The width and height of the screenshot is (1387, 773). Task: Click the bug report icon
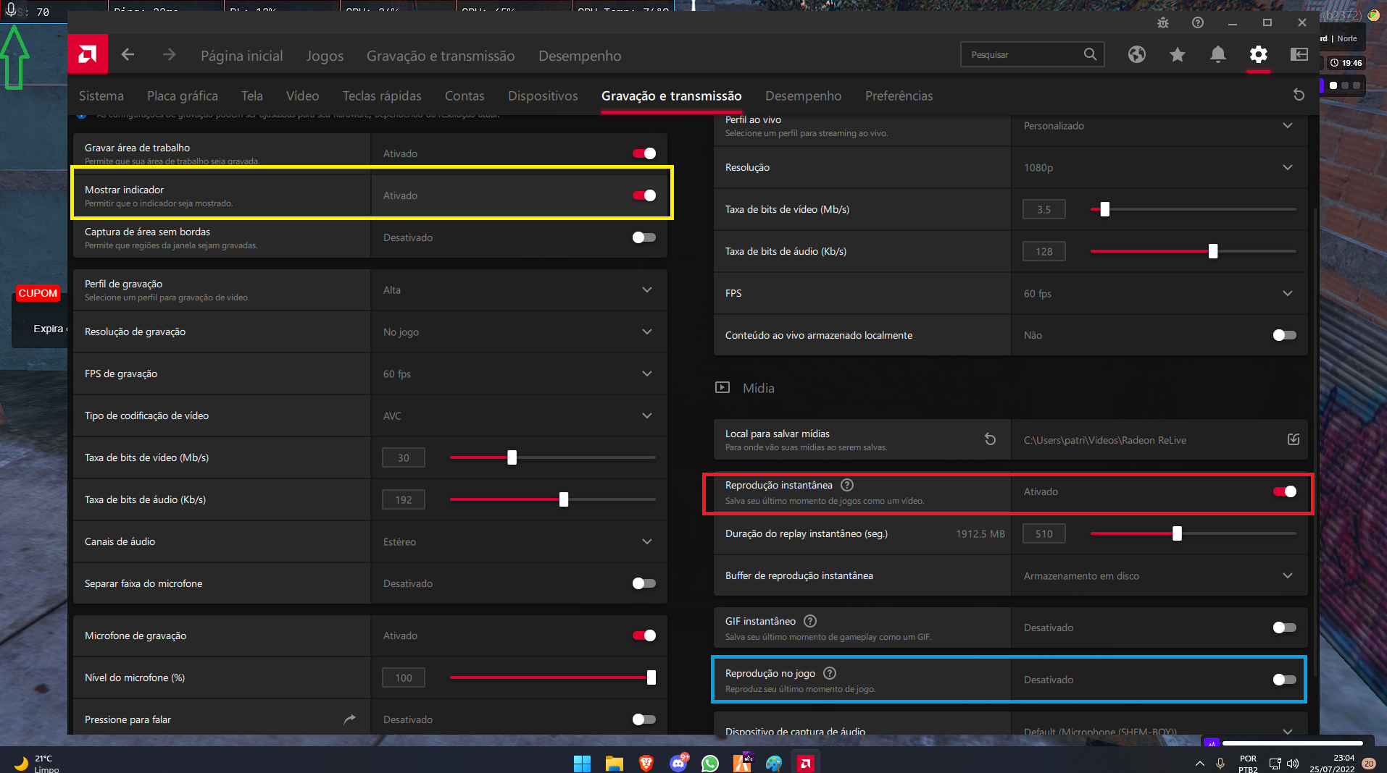1163,22
